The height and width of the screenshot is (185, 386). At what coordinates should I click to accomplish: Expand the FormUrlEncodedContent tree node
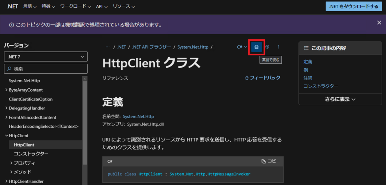pyautogui.click(x=7, y=117)
